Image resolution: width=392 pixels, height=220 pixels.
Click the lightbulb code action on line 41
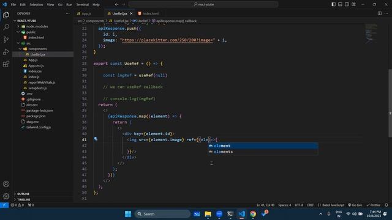coord(96,139)
